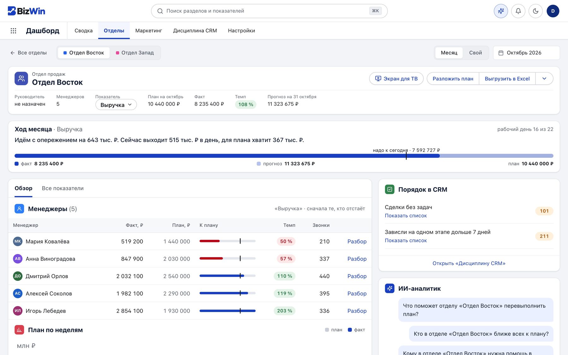Open the AI assistant sparkle icon
568x355 pixels.
501,11
